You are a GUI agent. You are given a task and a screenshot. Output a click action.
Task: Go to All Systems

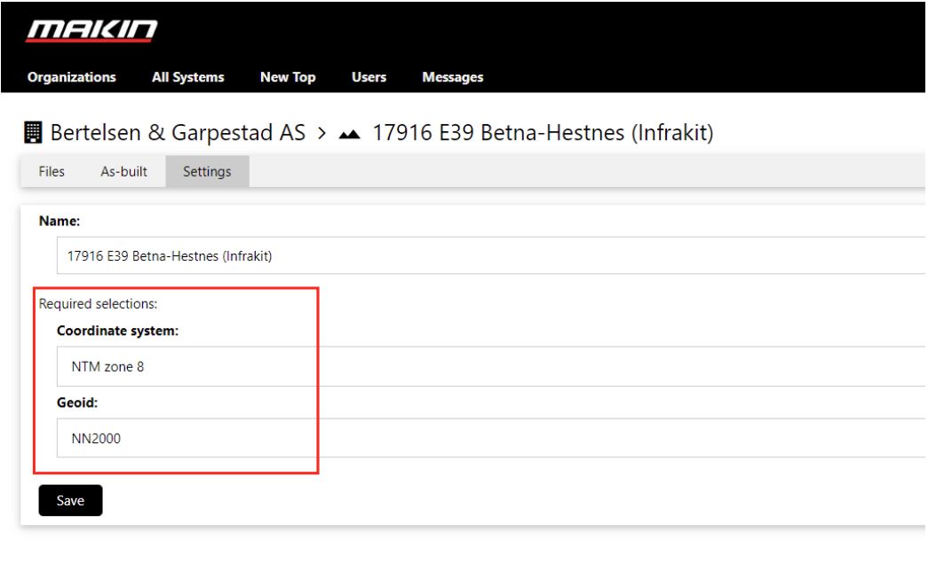point(187,77)
